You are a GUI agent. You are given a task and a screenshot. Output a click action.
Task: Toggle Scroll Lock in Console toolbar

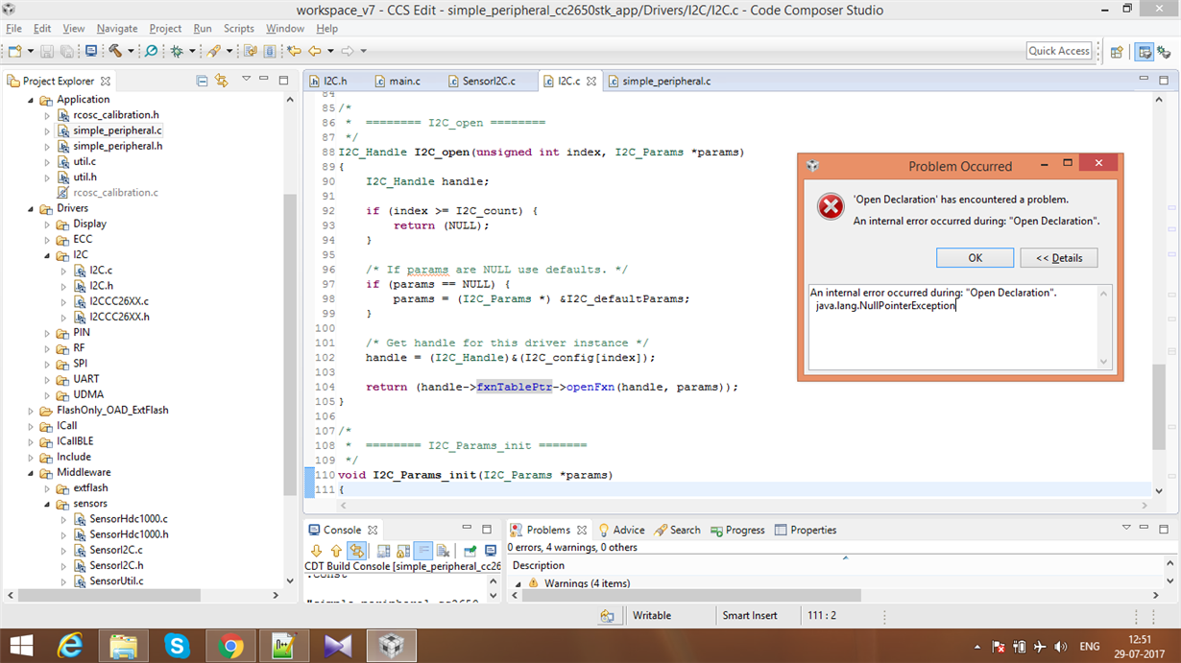tap(403, 551)
